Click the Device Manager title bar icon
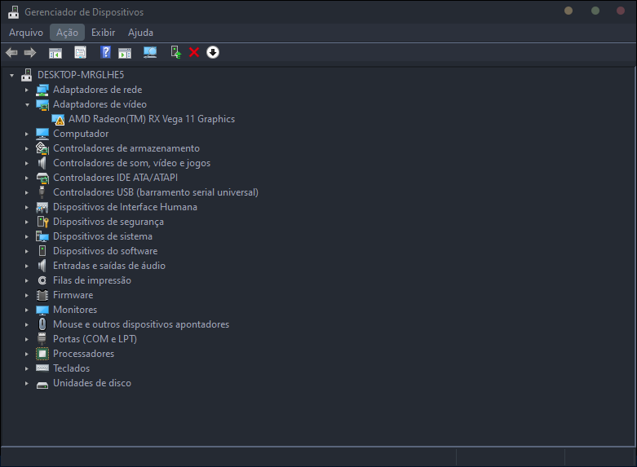This screenshot has height=467, width=637. coord(13,12)
